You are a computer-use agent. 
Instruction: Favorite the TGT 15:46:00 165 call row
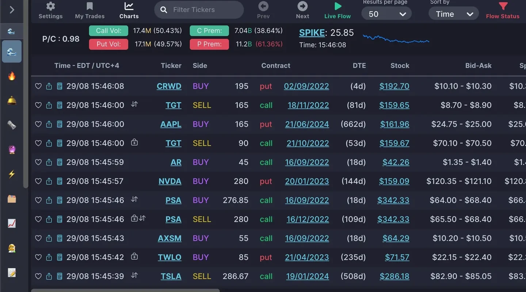pos(38,105)
